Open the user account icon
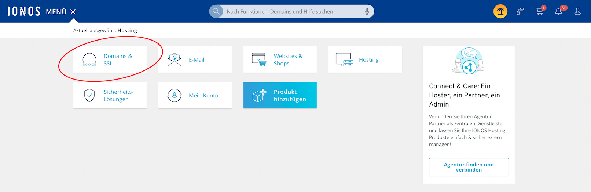 coord(578,11)
